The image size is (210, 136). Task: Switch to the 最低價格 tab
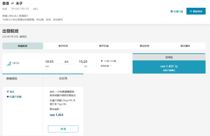click(185, 46)
